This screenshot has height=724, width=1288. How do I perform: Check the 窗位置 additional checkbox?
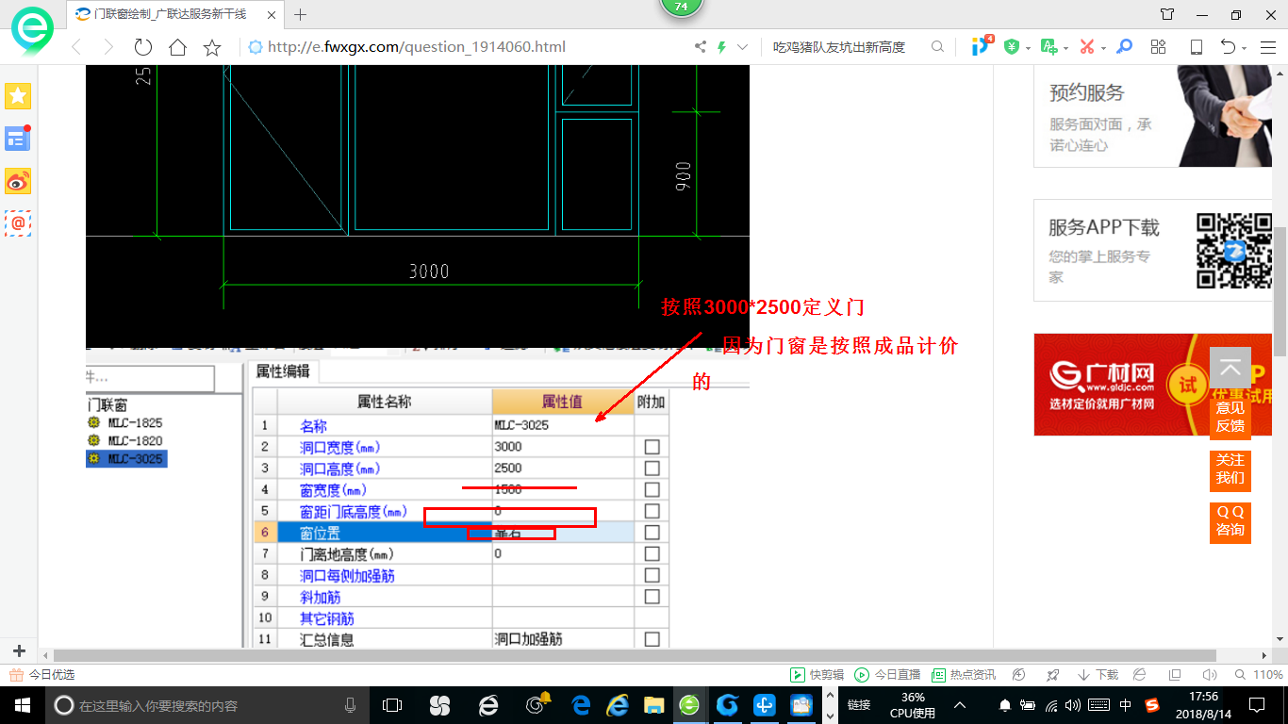[x=652, y=533]
